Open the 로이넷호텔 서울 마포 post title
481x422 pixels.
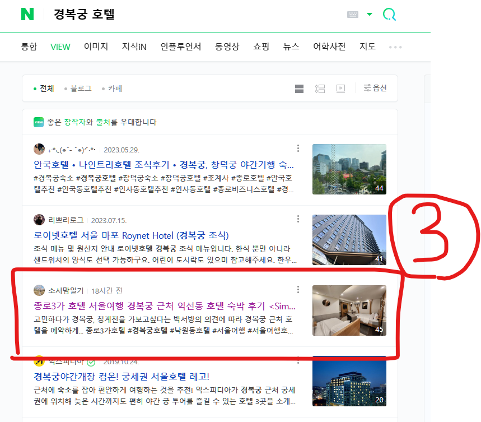[x=131, y=235]
